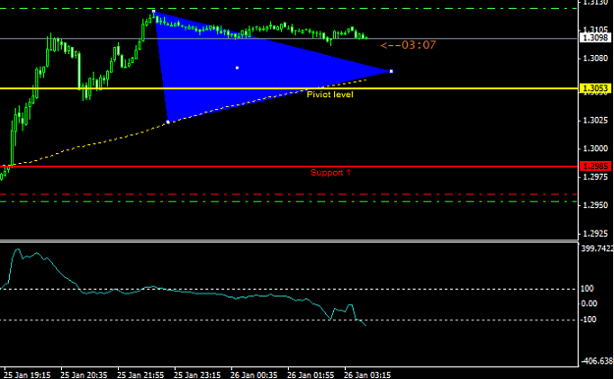Select the teal indicator curve in the lower pane
The height and width of the screenshot is (379, 614).
pyautogui.click(x=182, y=292)
